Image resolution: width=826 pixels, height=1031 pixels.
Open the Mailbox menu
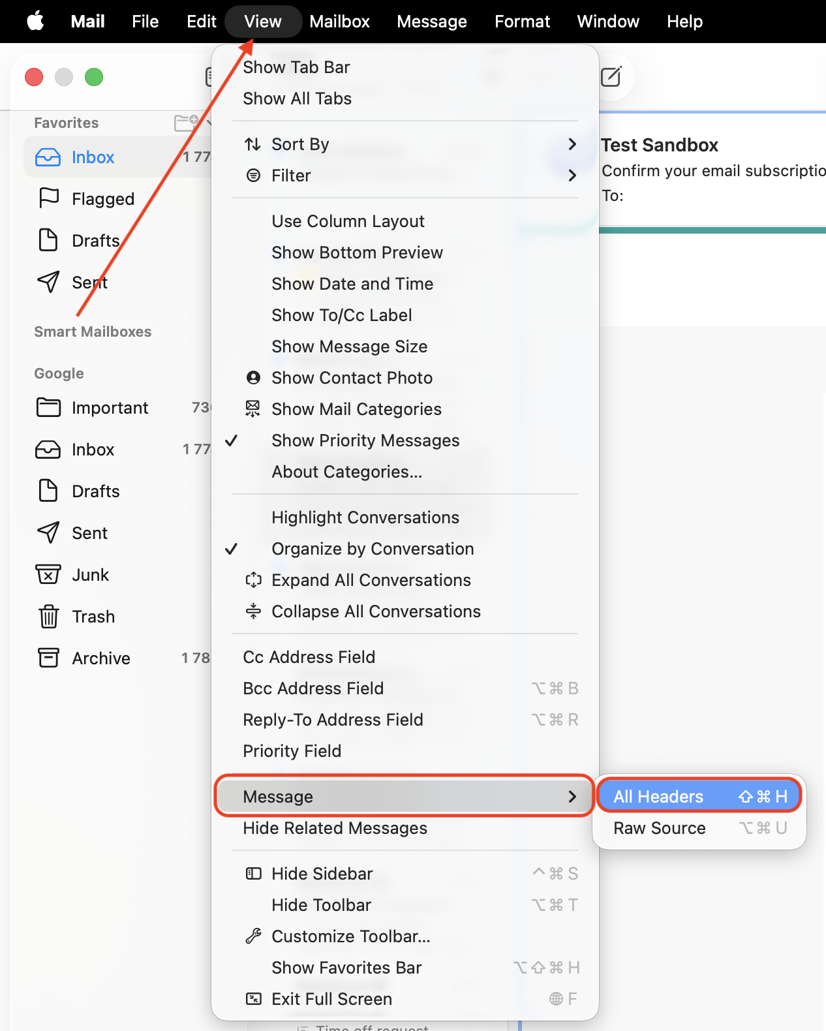tap(339, 22)
